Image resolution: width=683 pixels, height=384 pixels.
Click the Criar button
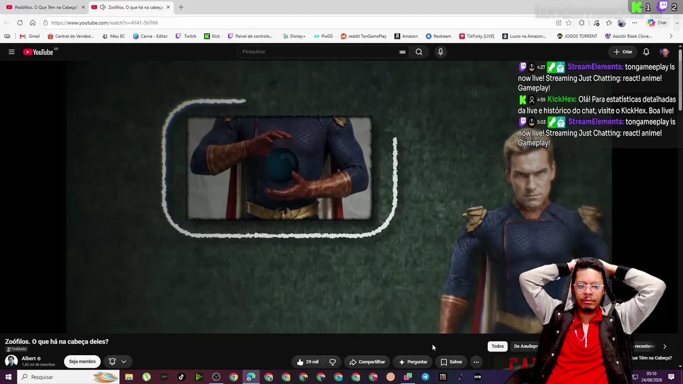pos(623,52)
